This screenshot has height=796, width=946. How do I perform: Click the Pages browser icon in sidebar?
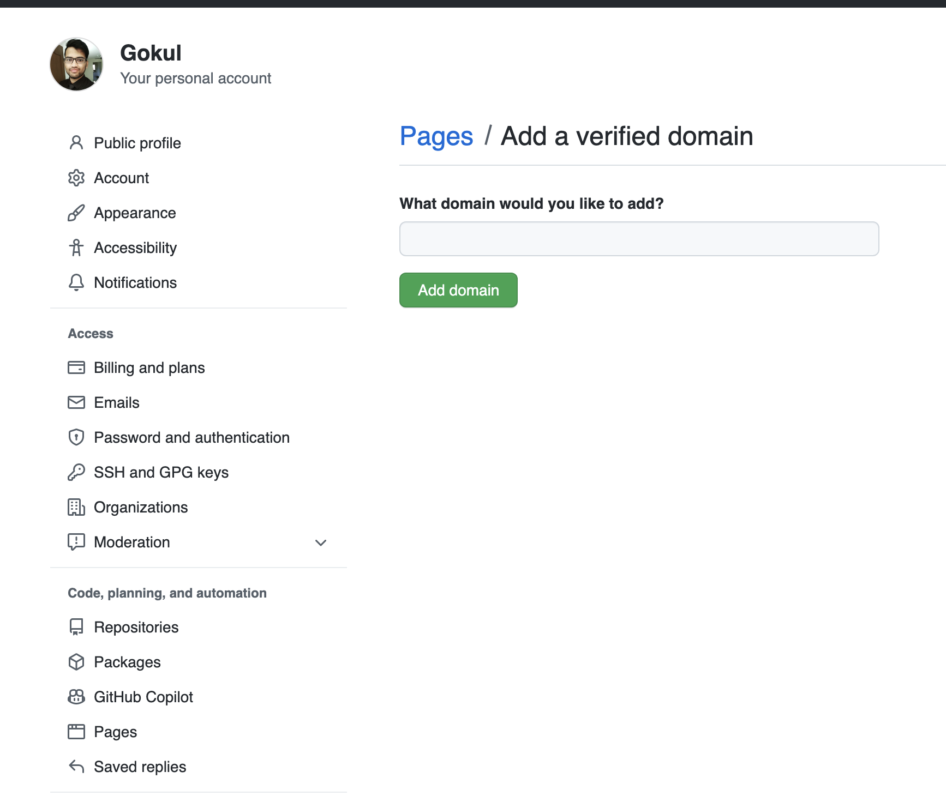click(x=76, y=732)
